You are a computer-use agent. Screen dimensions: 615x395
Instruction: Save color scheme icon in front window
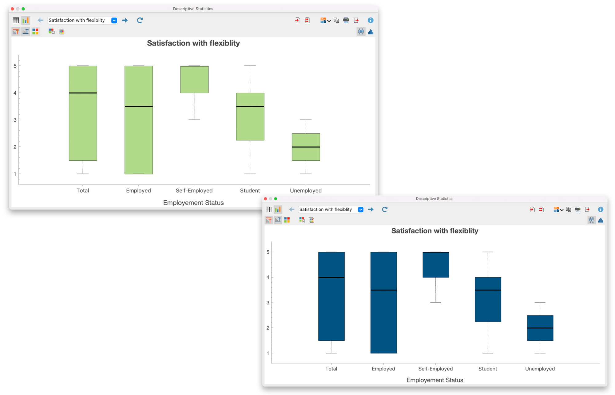[302, 220]
